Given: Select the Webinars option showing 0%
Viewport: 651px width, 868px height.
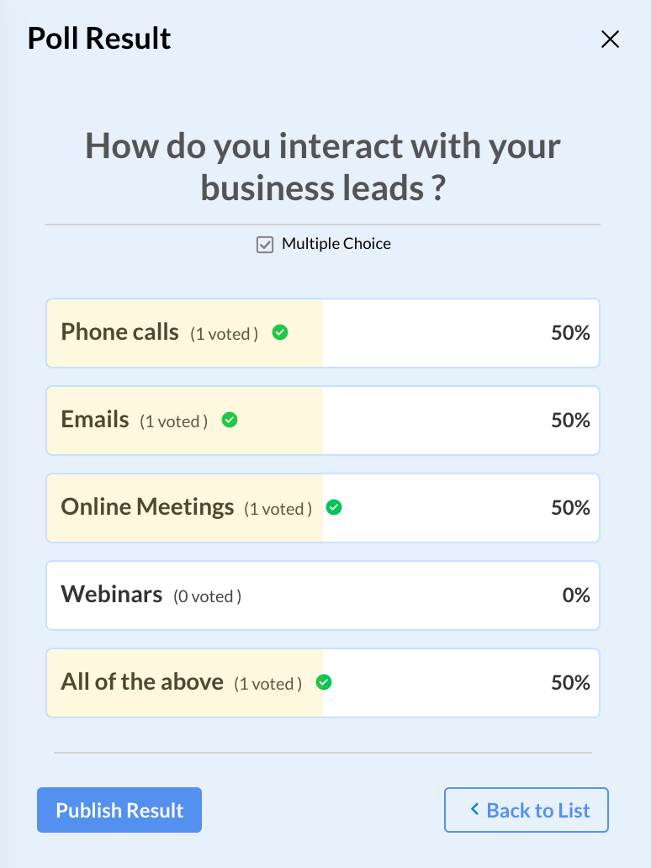Looking at the screenshot, I should (x=323, y=595).
